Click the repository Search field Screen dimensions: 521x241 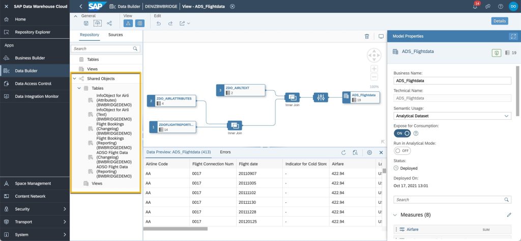(105, 48)
